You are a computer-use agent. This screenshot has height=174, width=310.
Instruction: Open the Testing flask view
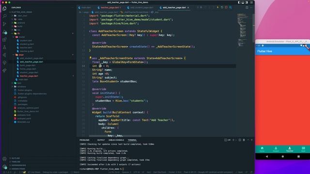[x=4, y=47]
